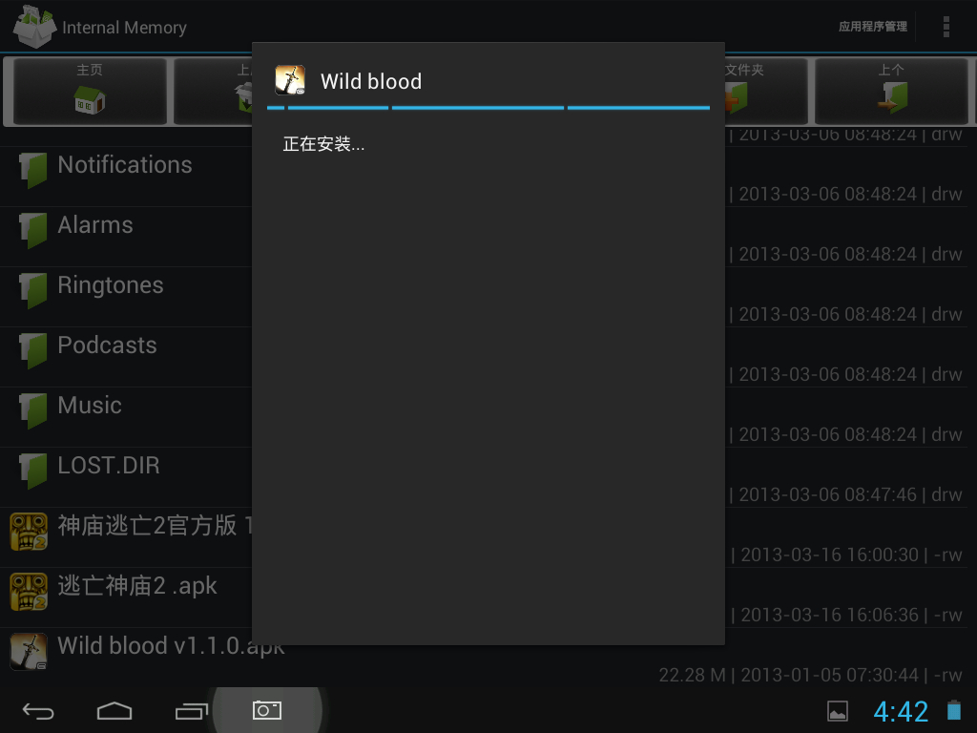Viewport: 977px width, 733px height.
Task: Open 应用程序管理 application manager
Action: tap(872, 27)
